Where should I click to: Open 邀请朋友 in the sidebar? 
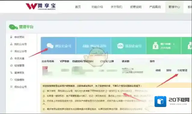(19, 72)
